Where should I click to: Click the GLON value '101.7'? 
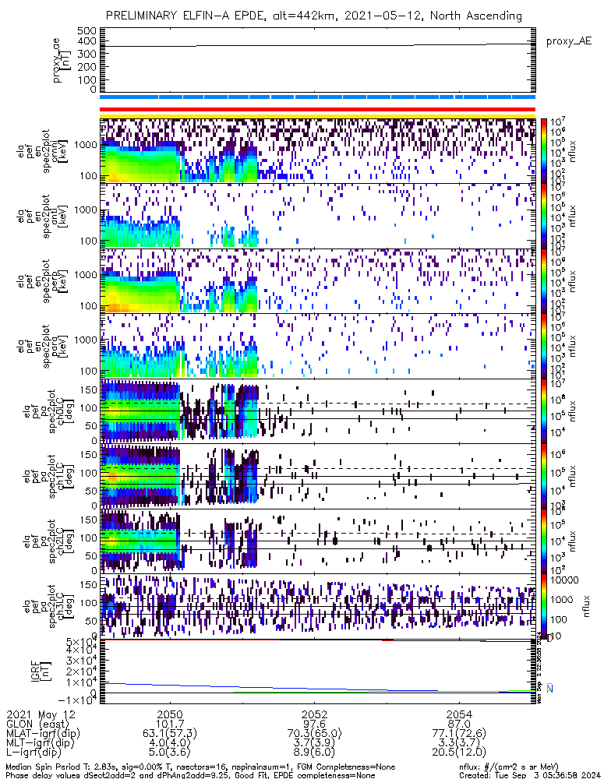coord(171,724)
